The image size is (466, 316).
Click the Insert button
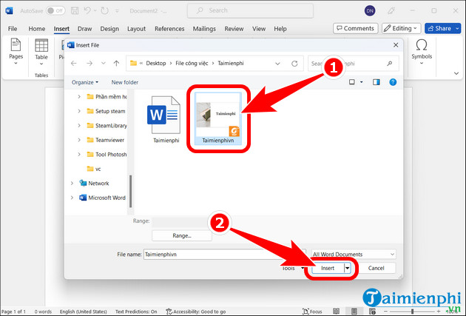pos(328,268)
